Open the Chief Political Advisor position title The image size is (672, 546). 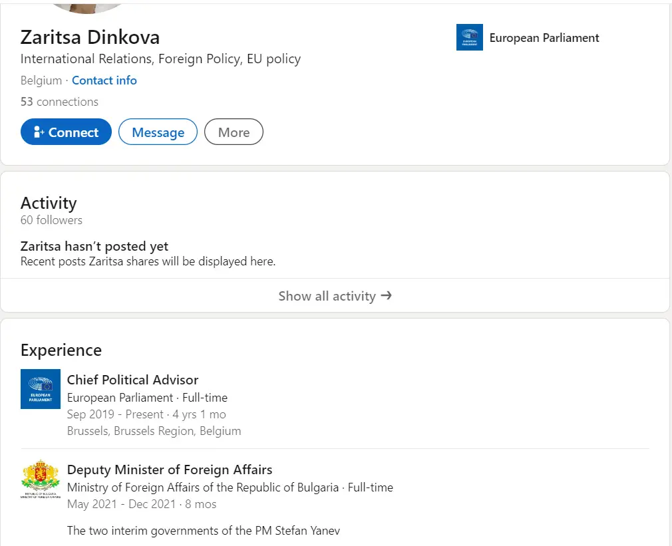[x=132, y=380]
